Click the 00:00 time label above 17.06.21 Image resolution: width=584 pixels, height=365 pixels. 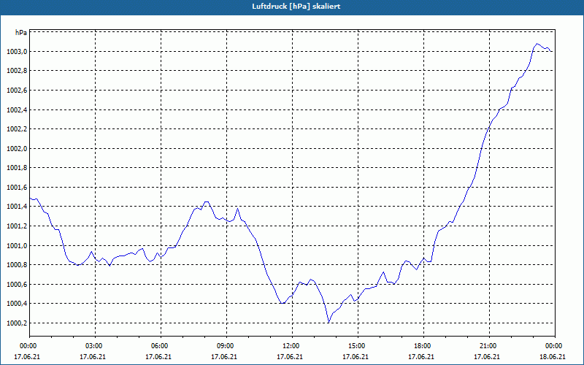(x=27, y=346)
